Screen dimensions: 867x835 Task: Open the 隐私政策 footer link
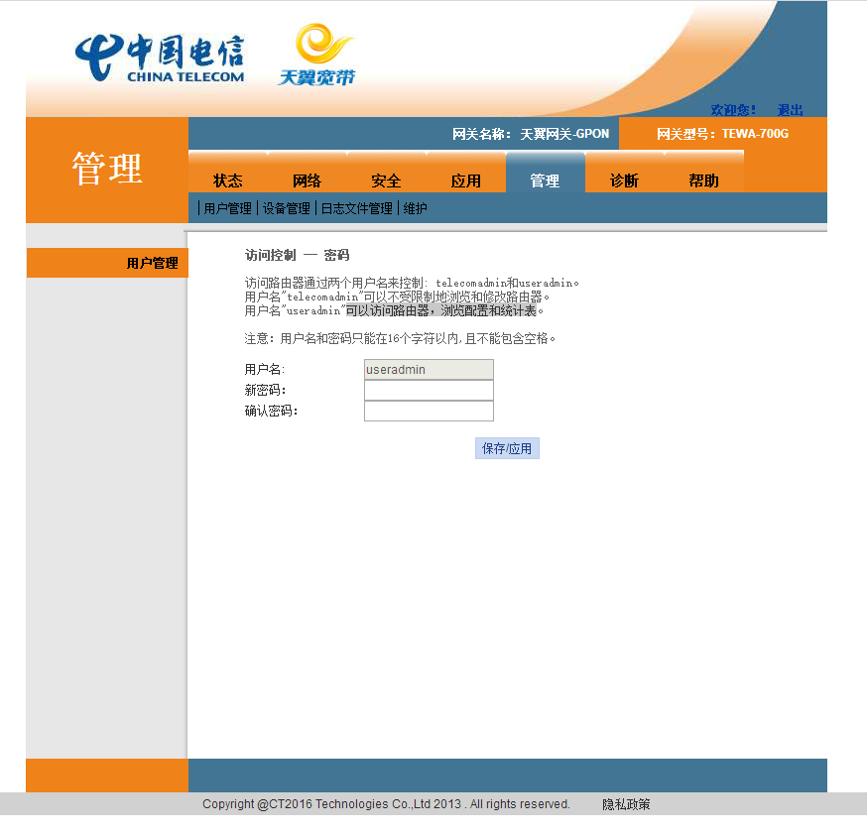(626, 804)
